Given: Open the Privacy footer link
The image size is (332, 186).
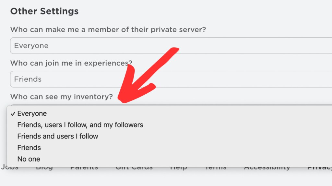Looking at the screenshot, I should click(x=320, y=168).
